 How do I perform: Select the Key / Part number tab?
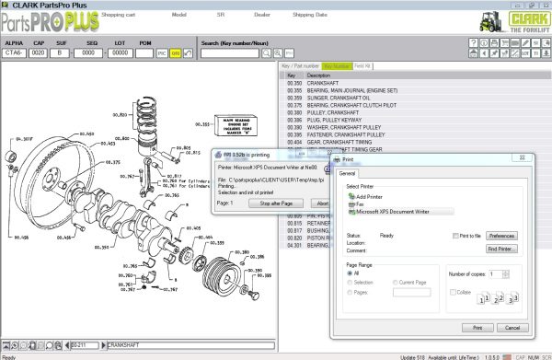pyautogui.click(x=300, y=66)
